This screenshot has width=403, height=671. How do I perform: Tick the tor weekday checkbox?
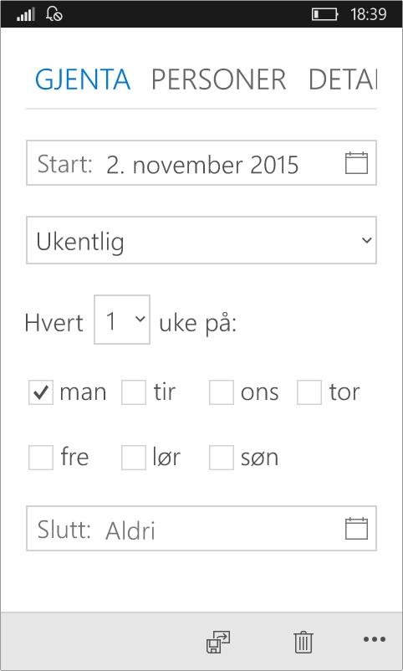309,392
